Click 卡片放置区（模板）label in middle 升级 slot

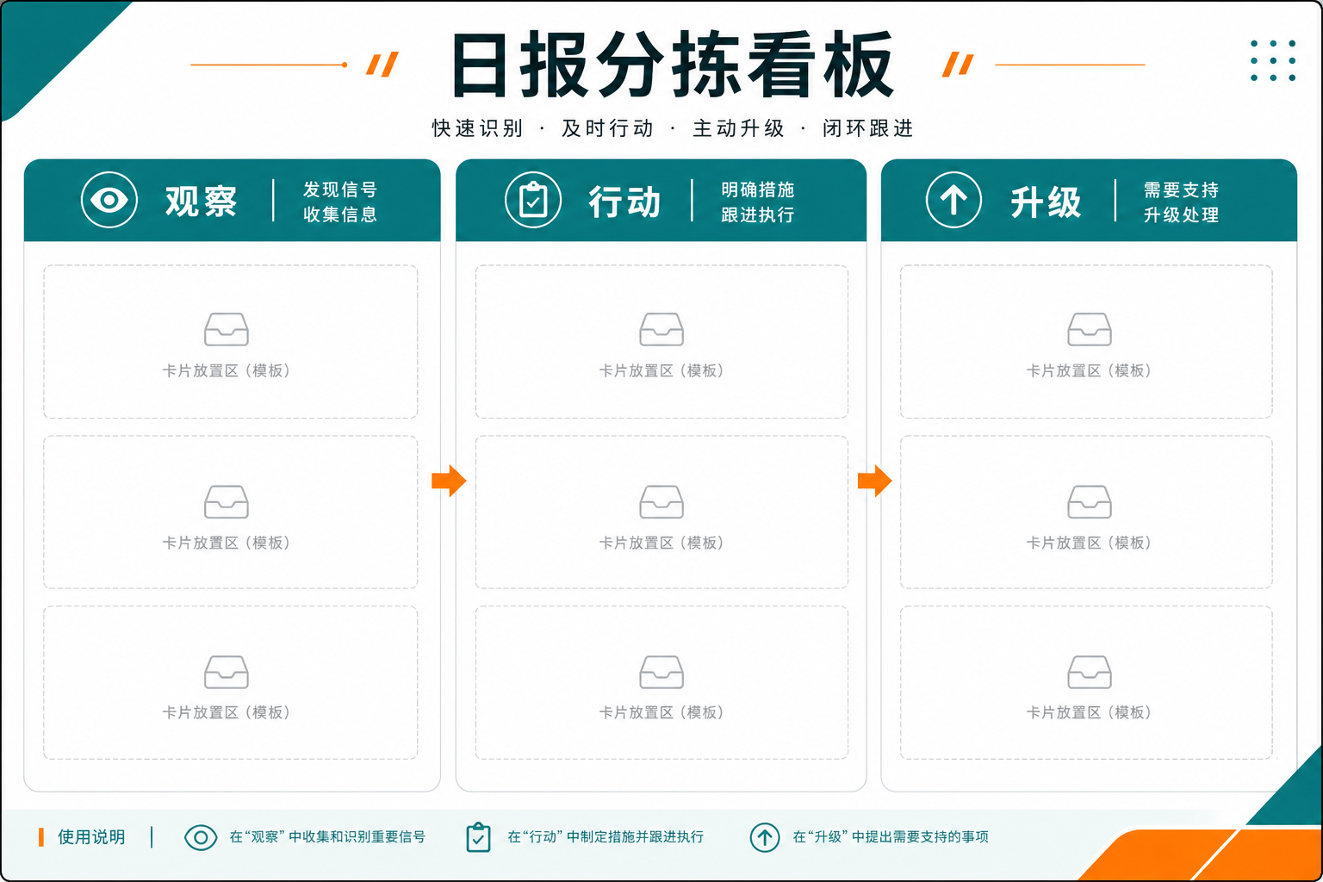click(1090, 543)
